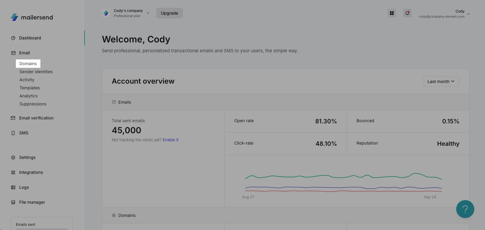The image size is (485, 230).
Task: Click the SMS phone icon in sidebar
Action: pyautogui.click(x=13, y=133)
